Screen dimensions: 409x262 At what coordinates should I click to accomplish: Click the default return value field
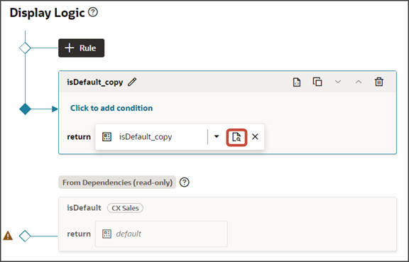[161, 234]
